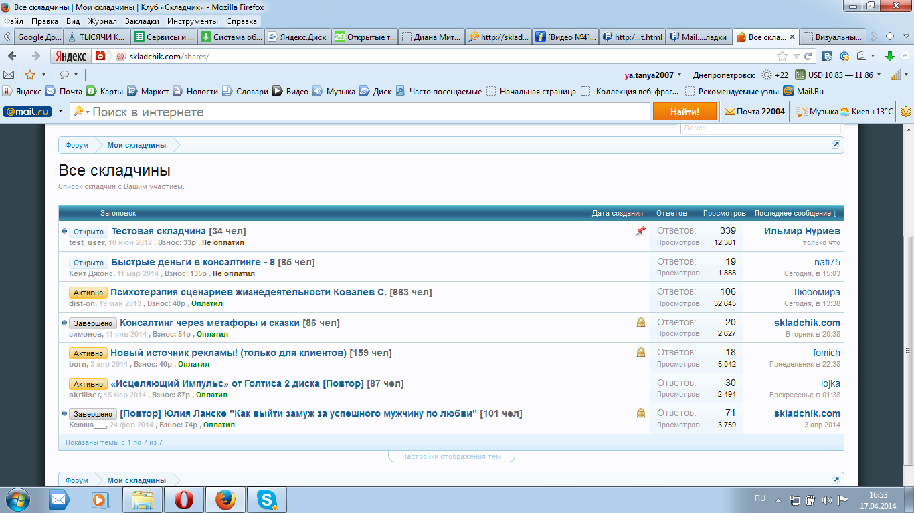Switch to the Сервисы и... tab
This screenshot has height=513, width=914.
(164, 37)
